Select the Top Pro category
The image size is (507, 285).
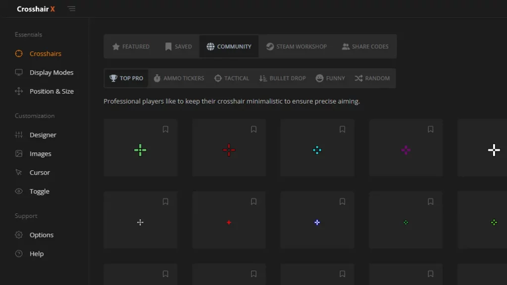tap(126, 78)
